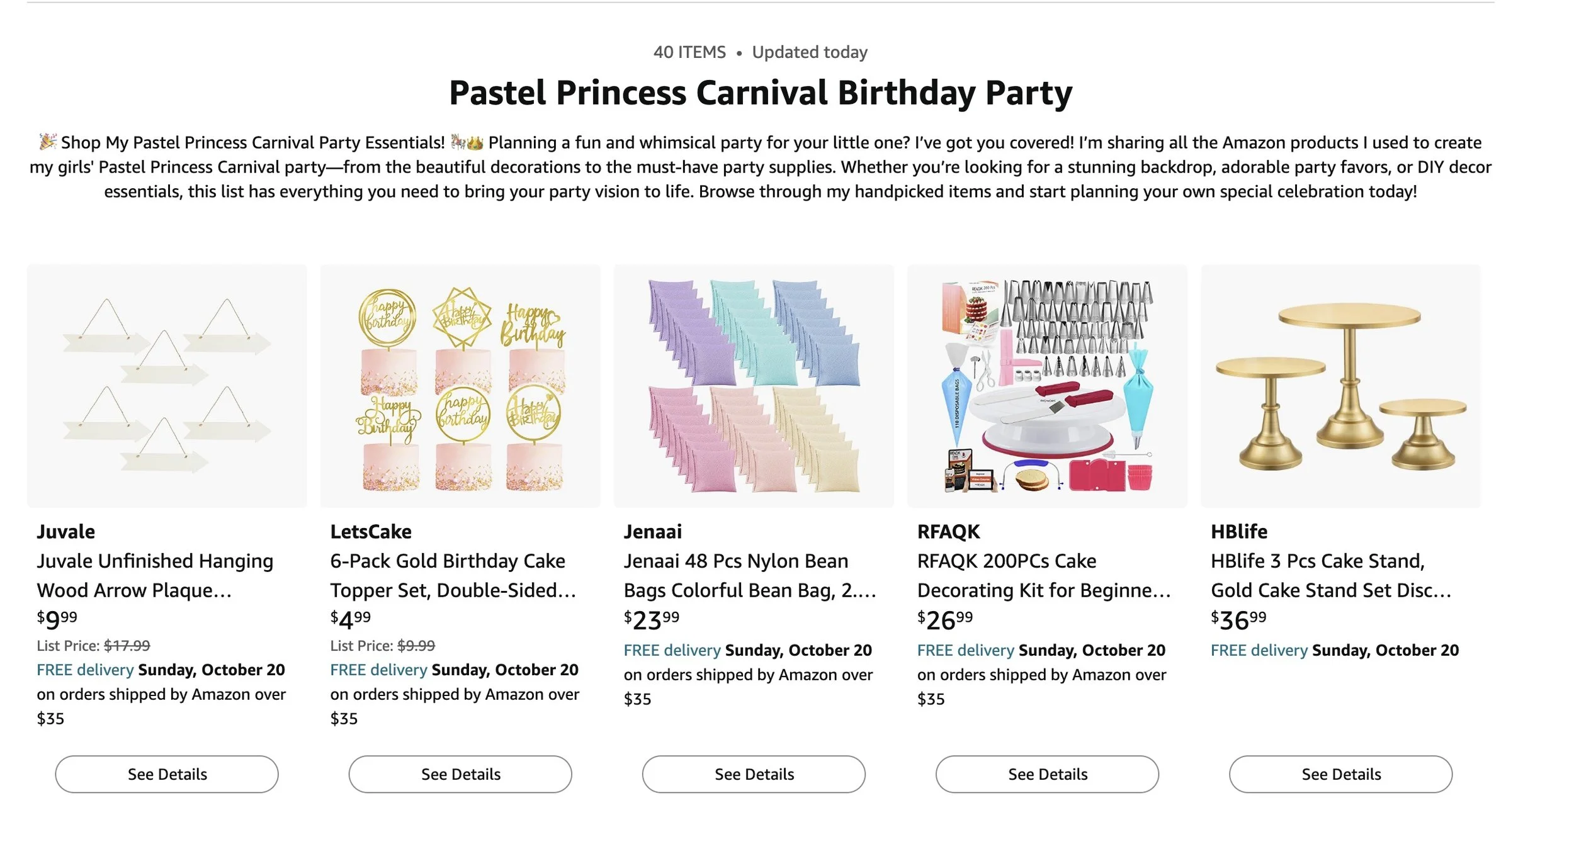Click See Details for LetsCake cake topper
The height and width of the screenshot is (842, 1574).
point(460,774)
